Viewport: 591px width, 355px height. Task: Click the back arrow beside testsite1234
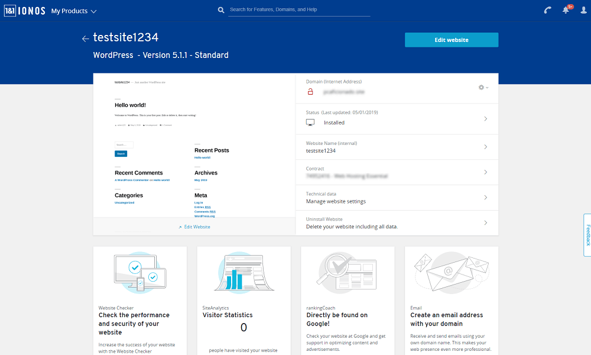pos(86,38)
